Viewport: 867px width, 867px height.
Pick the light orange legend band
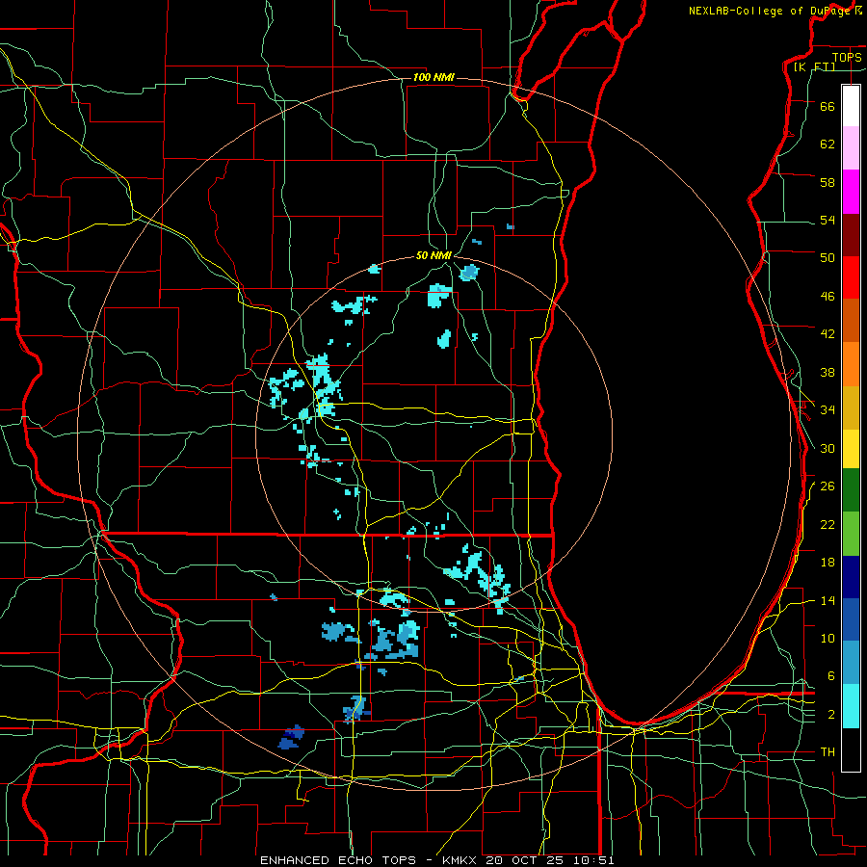tap(851, 364)
